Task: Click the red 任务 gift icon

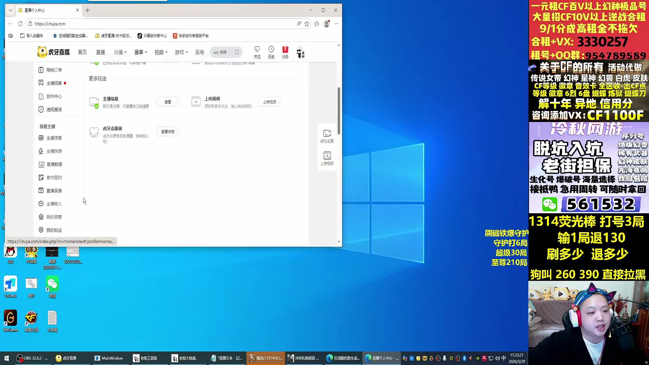Action: tap(285, 49)
